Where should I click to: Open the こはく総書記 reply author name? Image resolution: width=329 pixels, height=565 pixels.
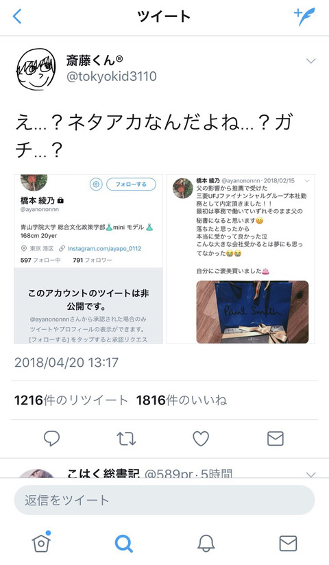(x=103, y=474)
